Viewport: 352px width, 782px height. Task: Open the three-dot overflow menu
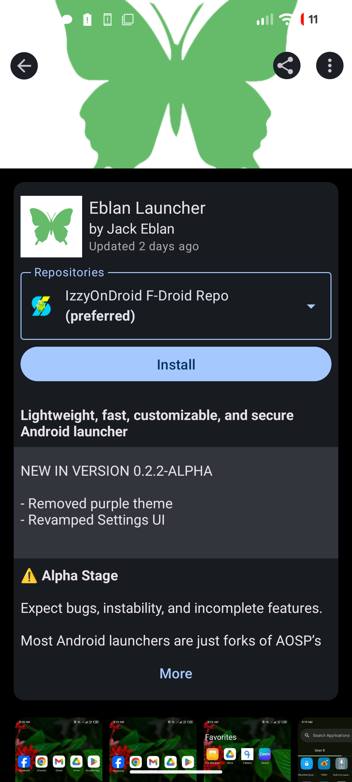click(x=330, y=66)
